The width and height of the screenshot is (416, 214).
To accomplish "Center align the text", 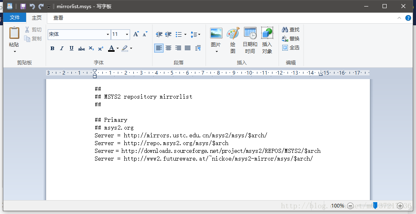I will tap(168, 48).
